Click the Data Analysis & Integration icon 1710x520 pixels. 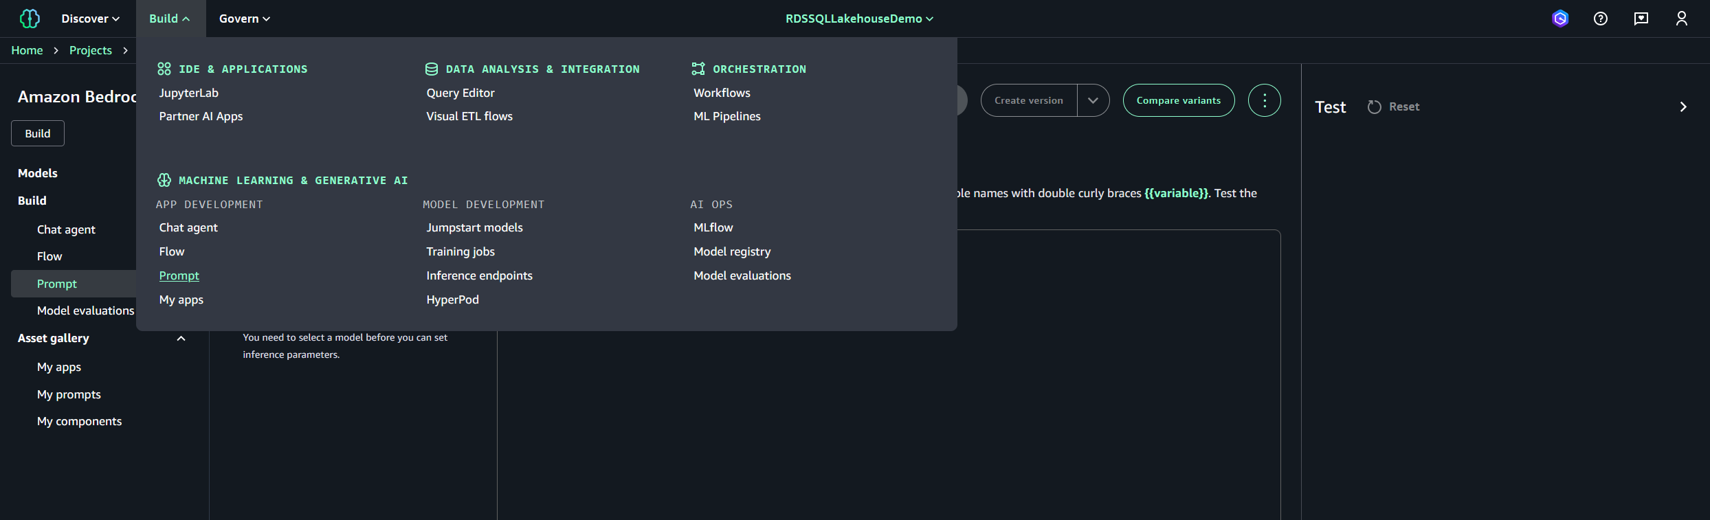point(432,69)
